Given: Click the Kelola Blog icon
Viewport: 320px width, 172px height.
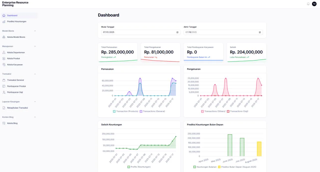Looking at the screenshot, I should click(4, 123).
